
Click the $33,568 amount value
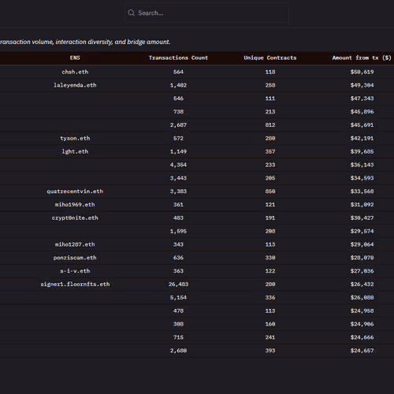pyautogui.click(x=362, y=191)
